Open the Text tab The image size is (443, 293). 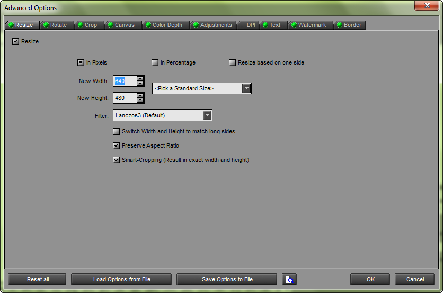(x=273, y=25)
